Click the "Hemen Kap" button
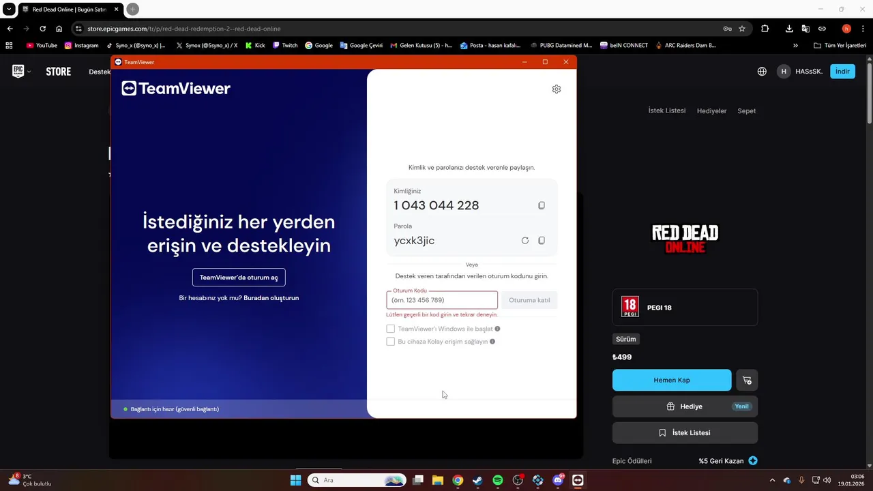This screenshot has width=873, height=491. (672, 380)
